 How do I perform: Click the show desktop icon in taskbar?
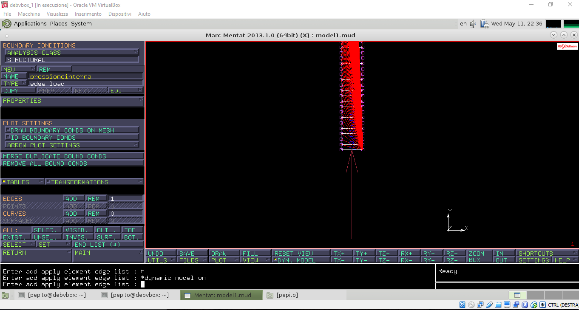point(5,295)
